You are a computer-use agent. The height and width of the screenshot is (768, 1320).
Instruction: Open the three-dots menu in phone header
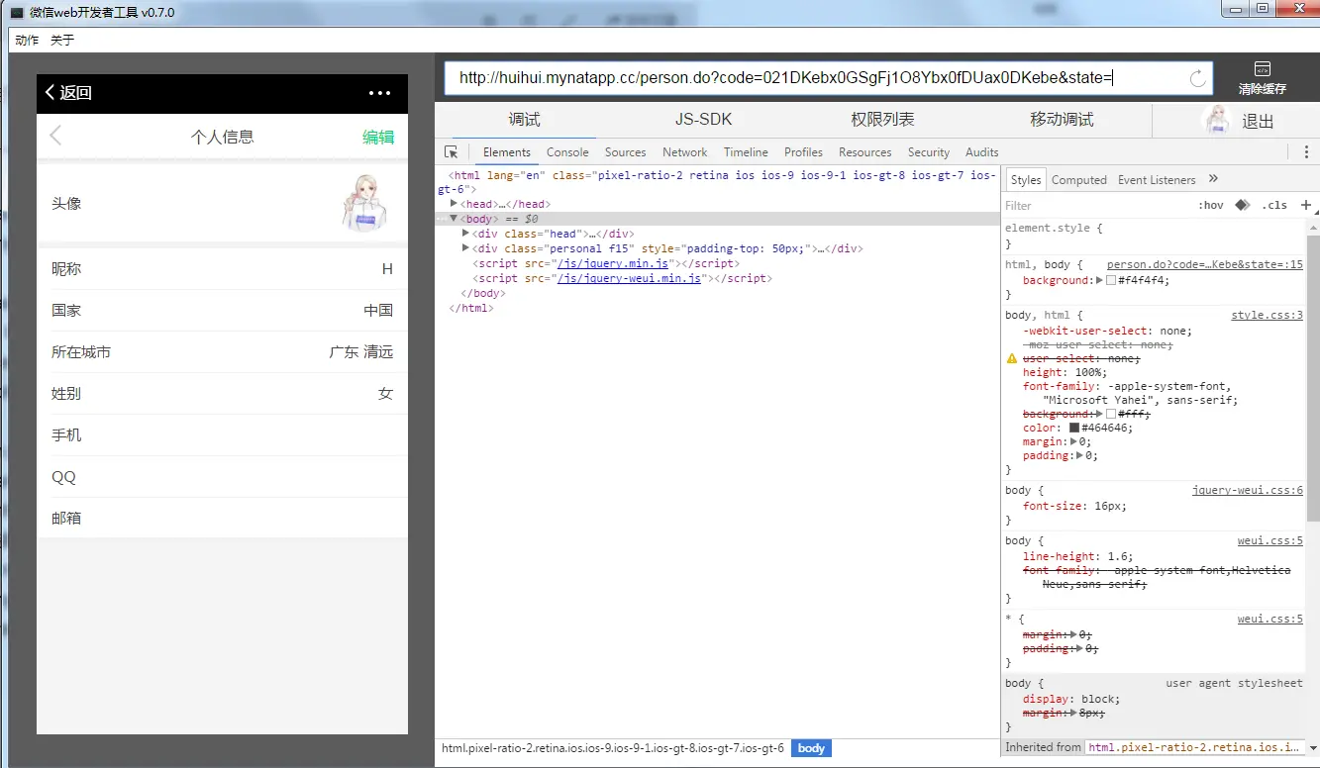379,93
